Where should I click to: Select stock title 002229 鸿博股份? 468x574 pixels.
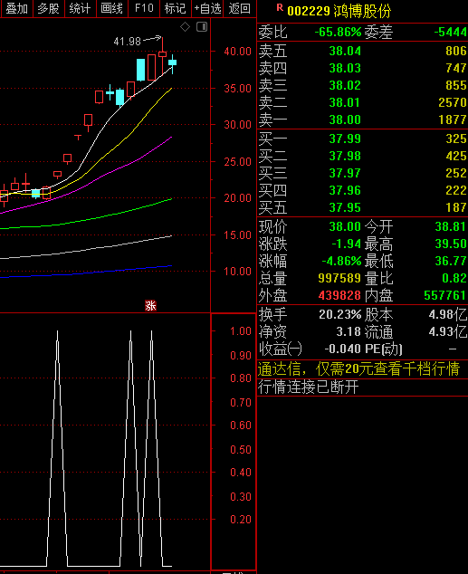coord(339,12)
